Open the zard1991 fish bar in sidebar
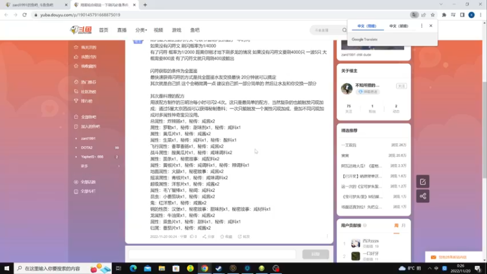The width and height of the screenshot is (487, 274). point(88,139)
